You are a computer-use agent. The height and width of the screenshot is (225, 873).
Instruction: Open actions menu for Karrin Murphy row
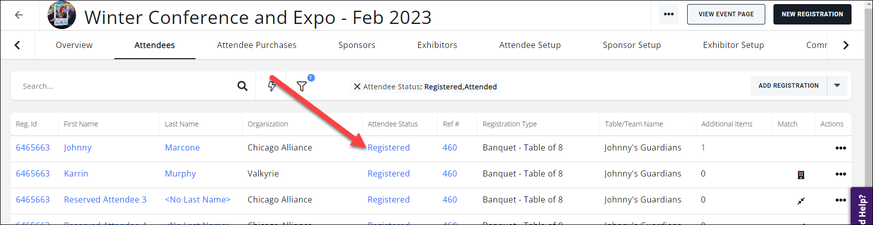tap(840, 174)
